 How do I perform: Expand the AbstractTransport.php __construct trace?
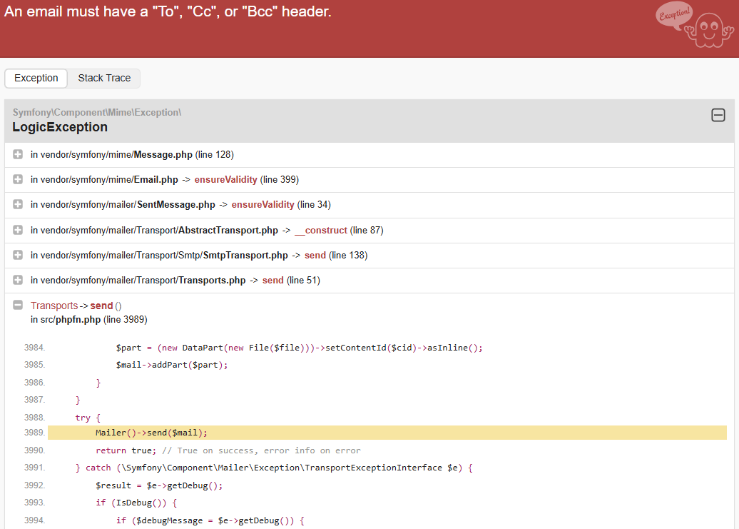[18, 230]
